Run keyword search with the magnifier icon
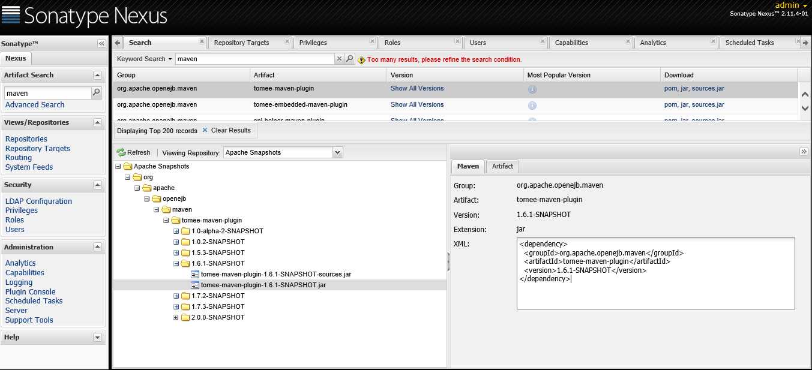 (350, 59)
